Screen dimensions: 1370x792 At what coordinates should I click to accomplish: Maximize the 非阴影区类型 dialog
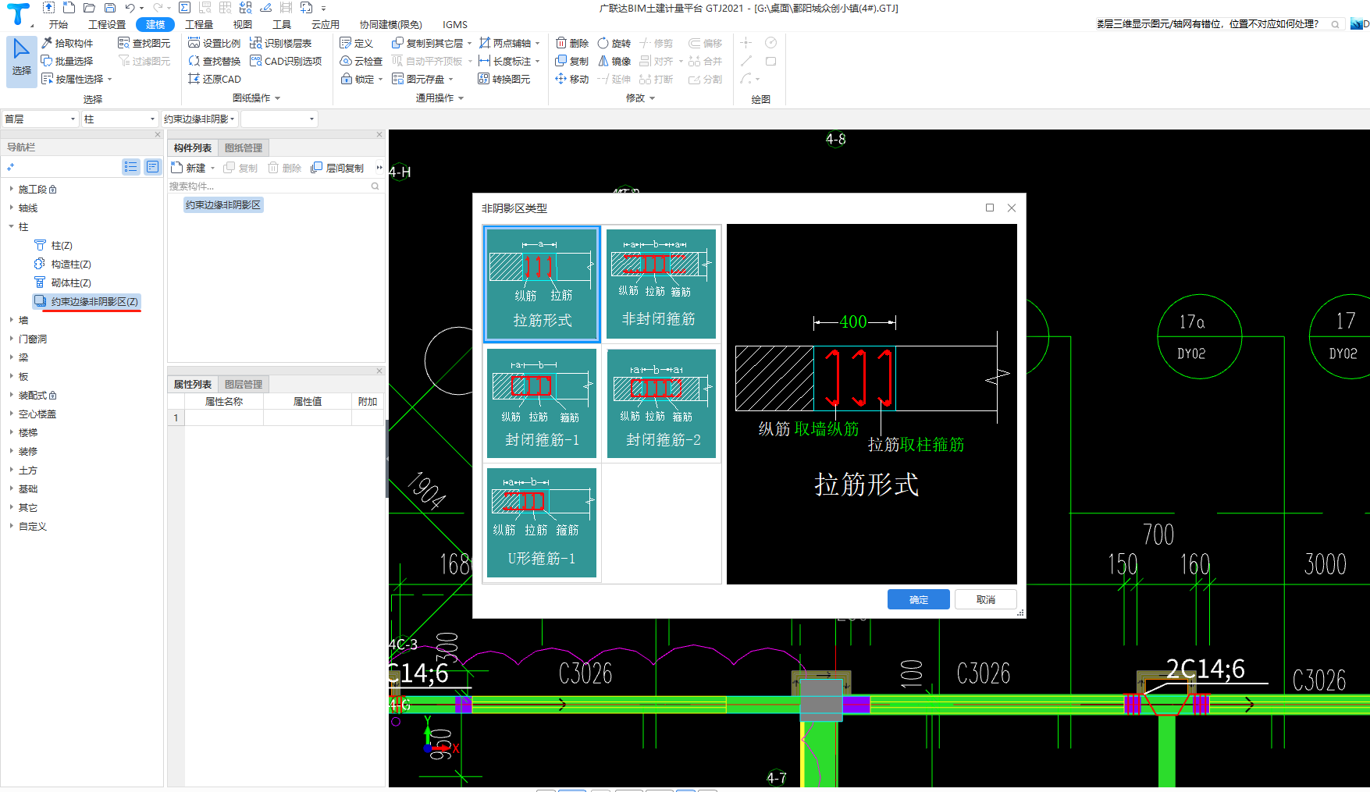pos(990,208)
